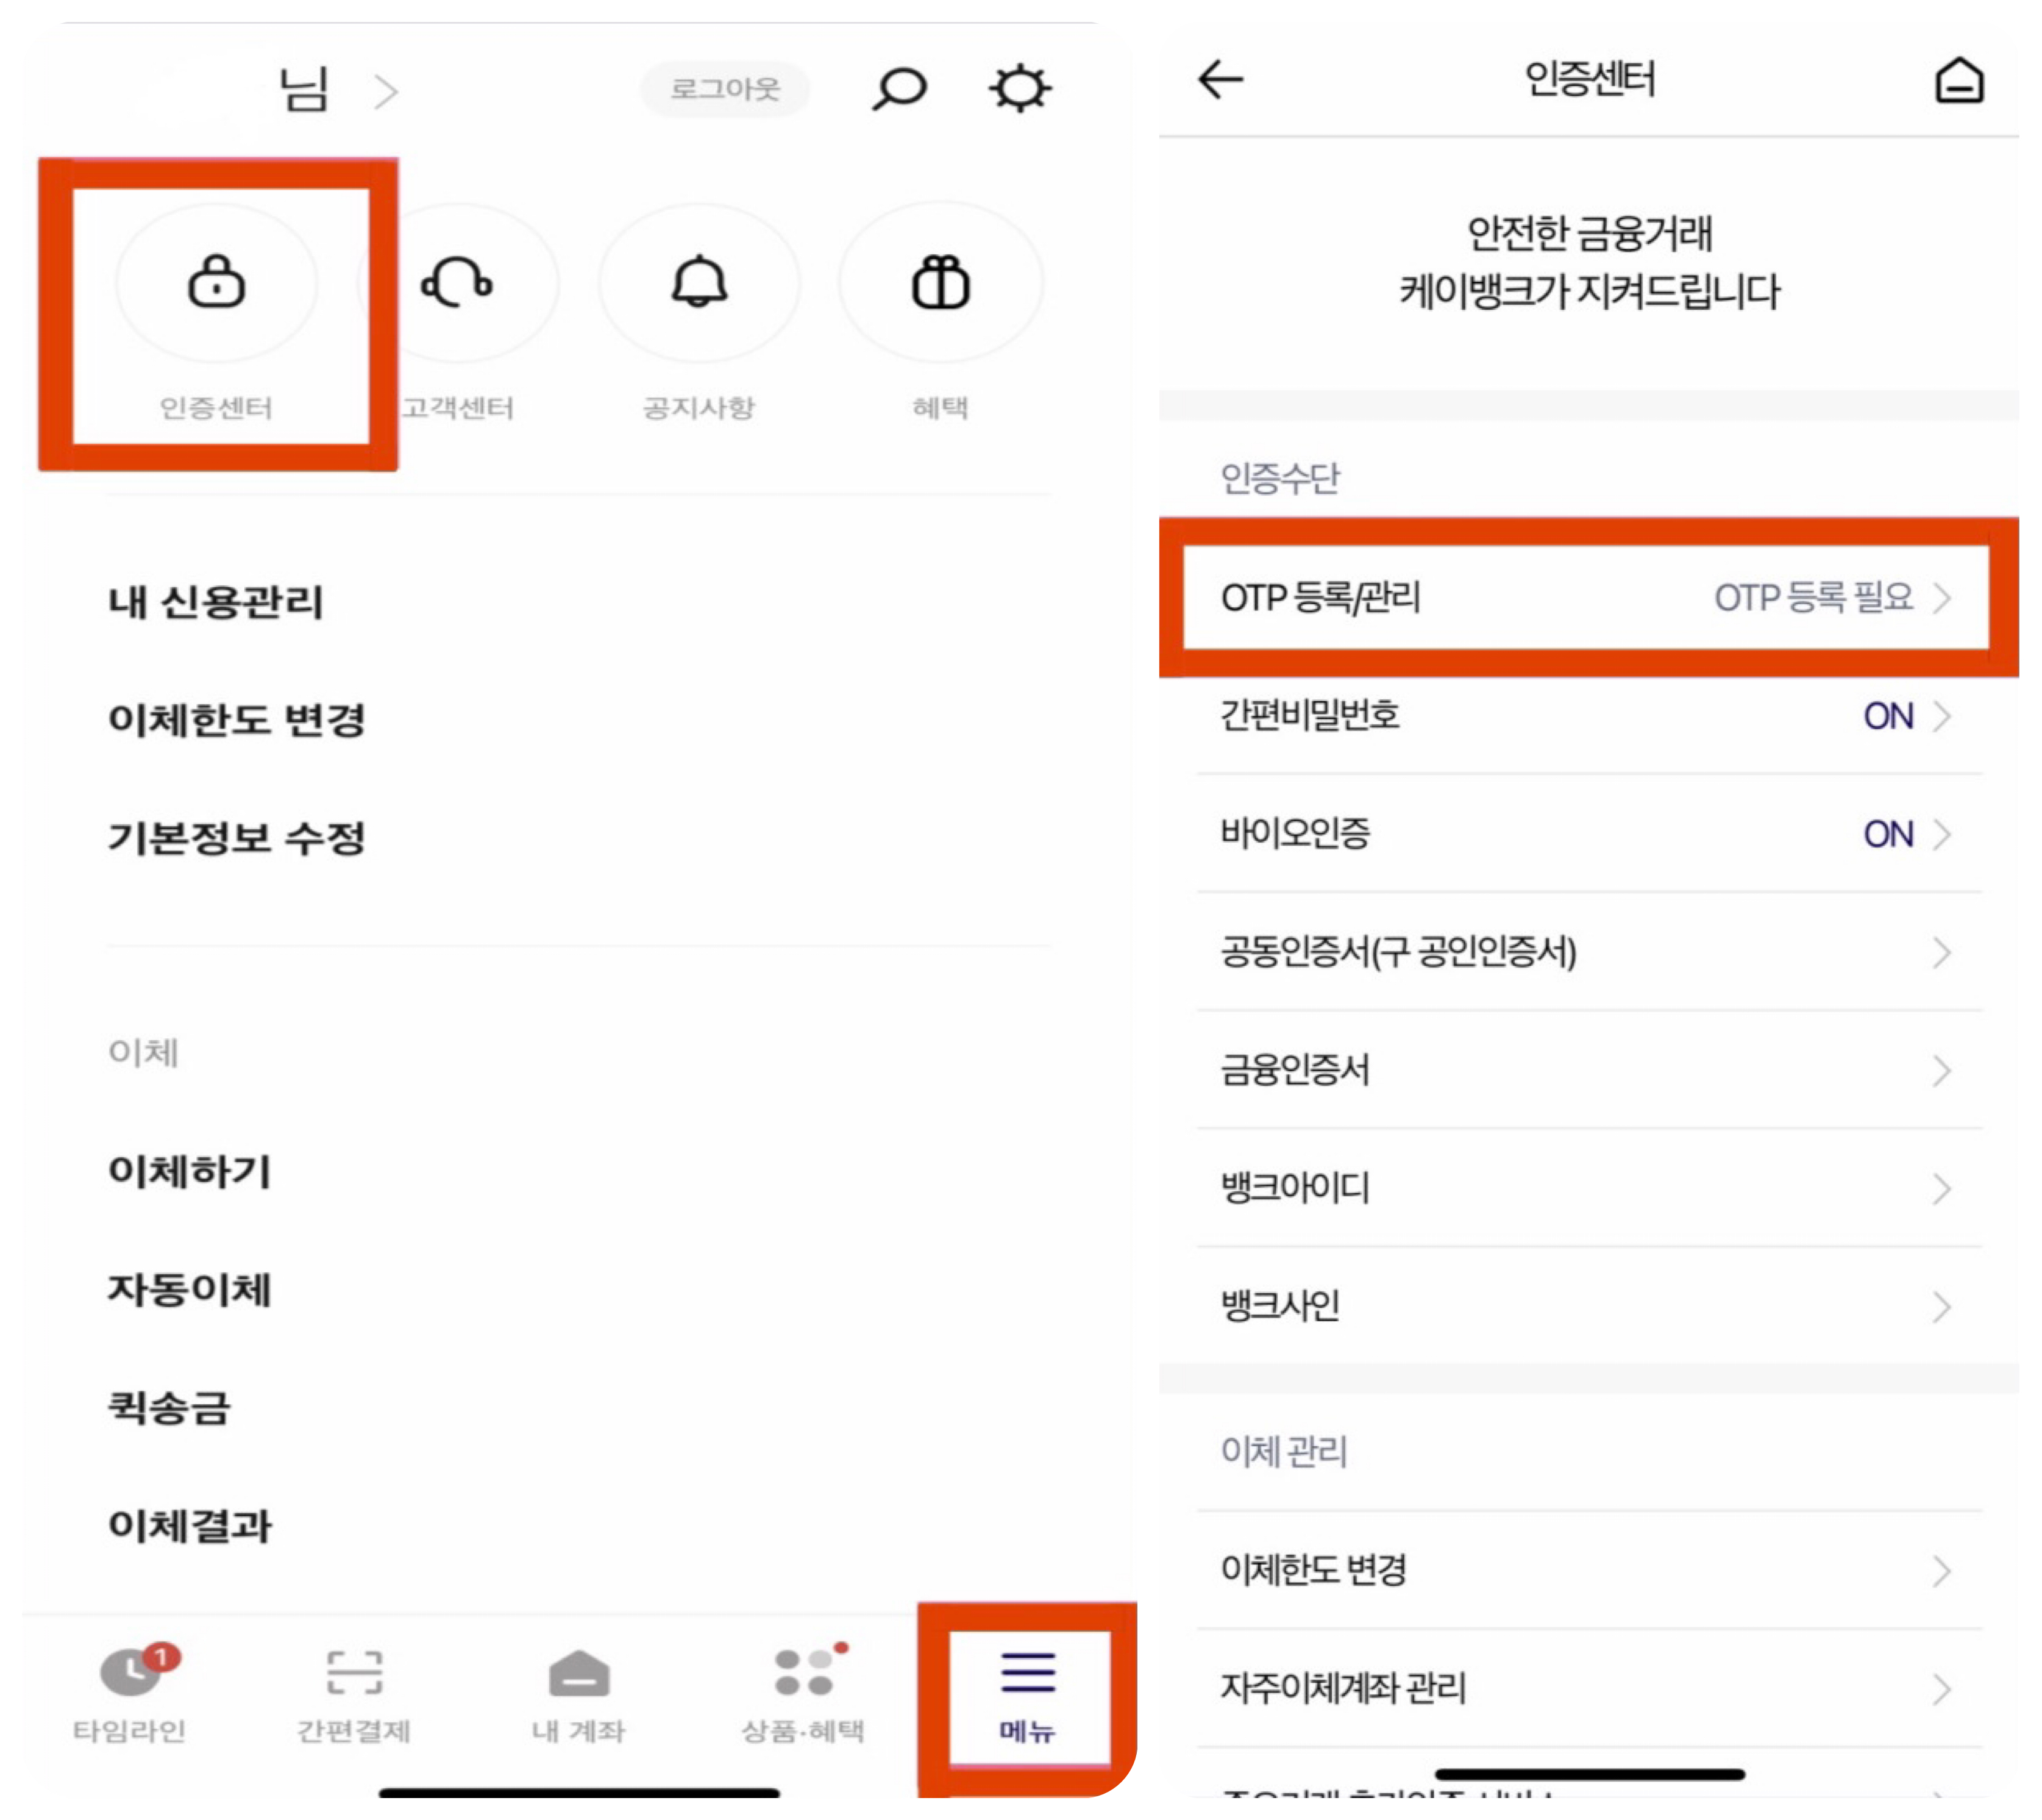2042x1820 pixels.
Task: Tap the home icon in 인증센터
Action: coord(1959,80)
